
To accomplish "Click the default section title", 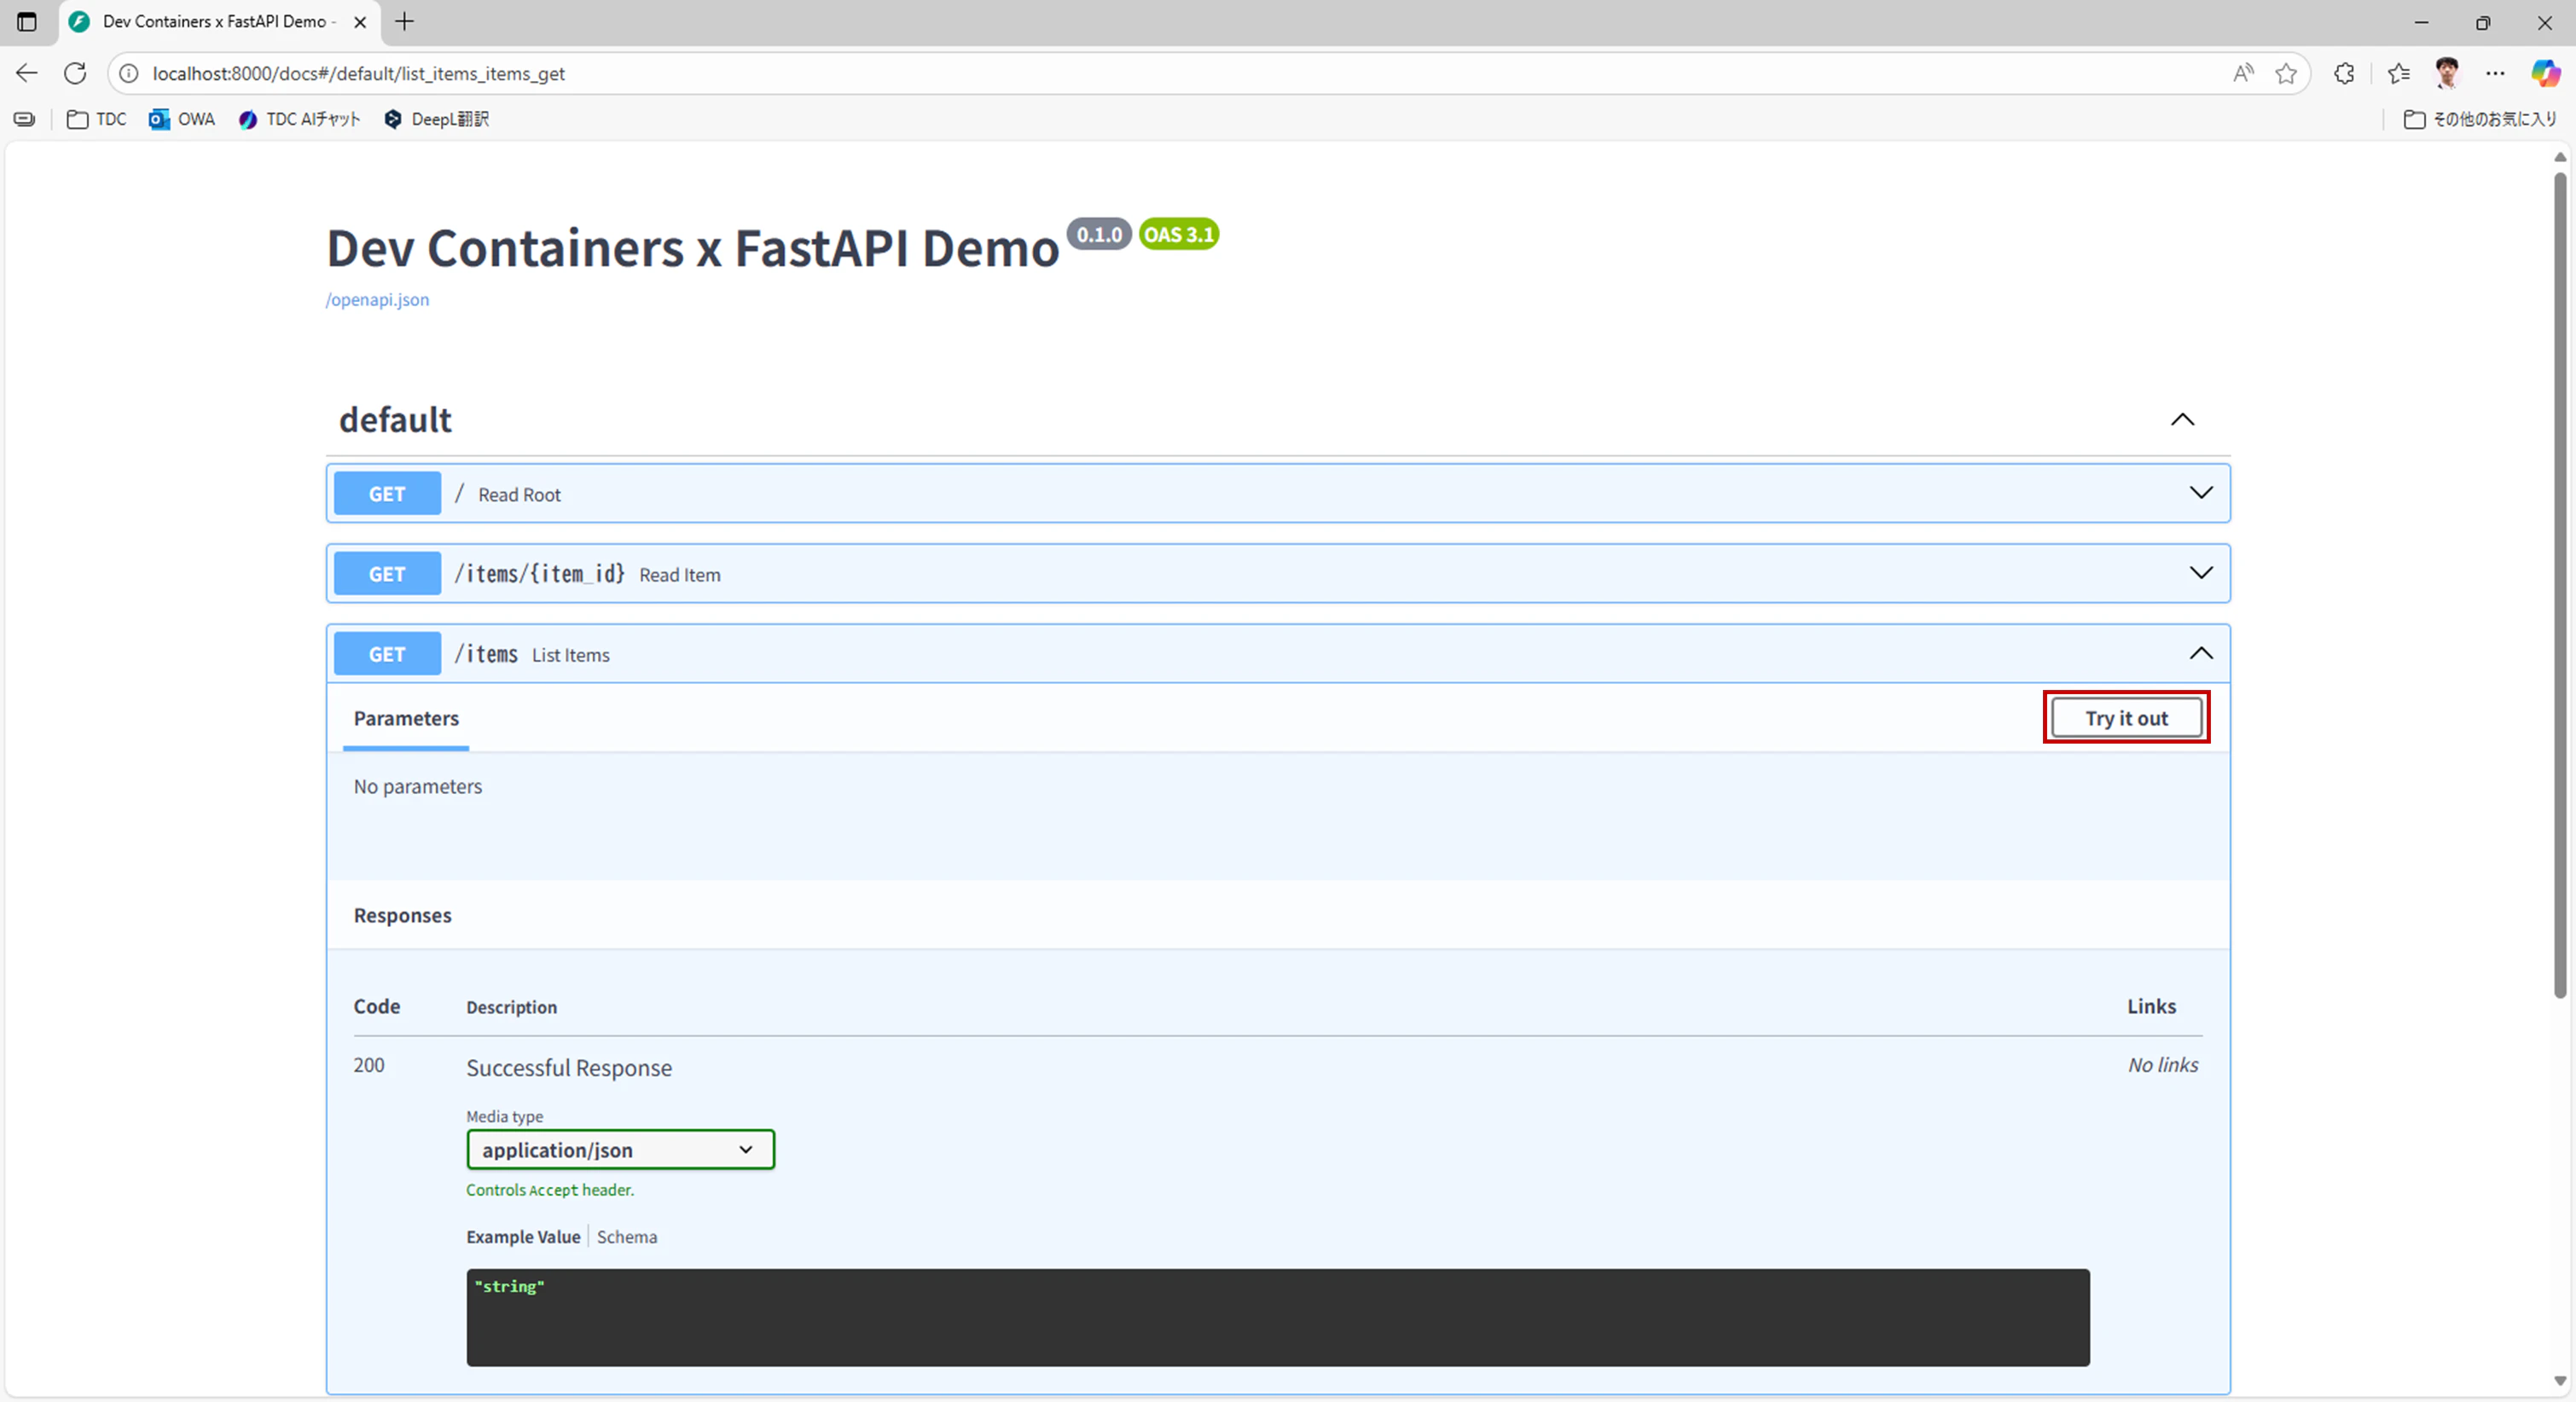I will tap(395, 419).
